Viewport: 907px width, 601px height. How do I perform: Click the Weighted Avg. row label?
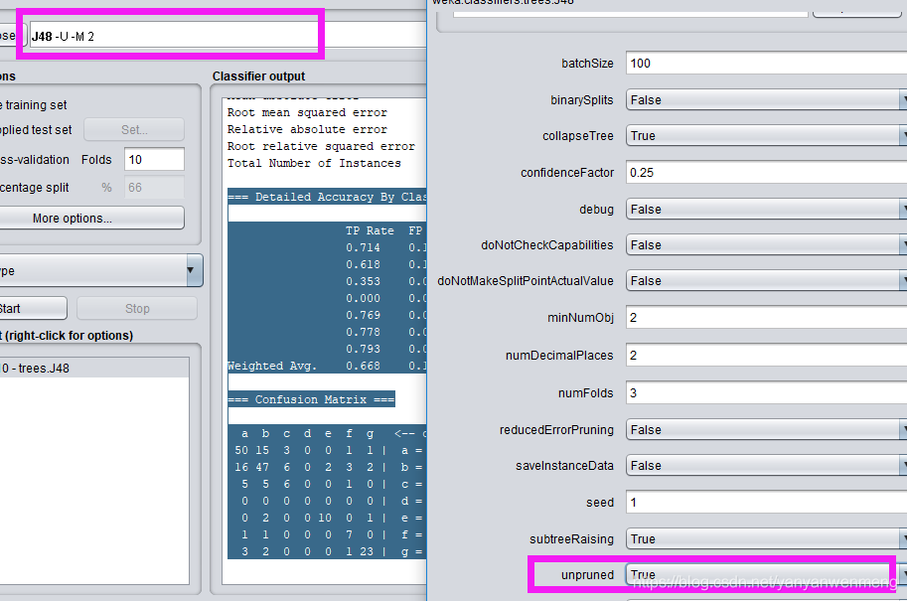[x=272, y=367]
